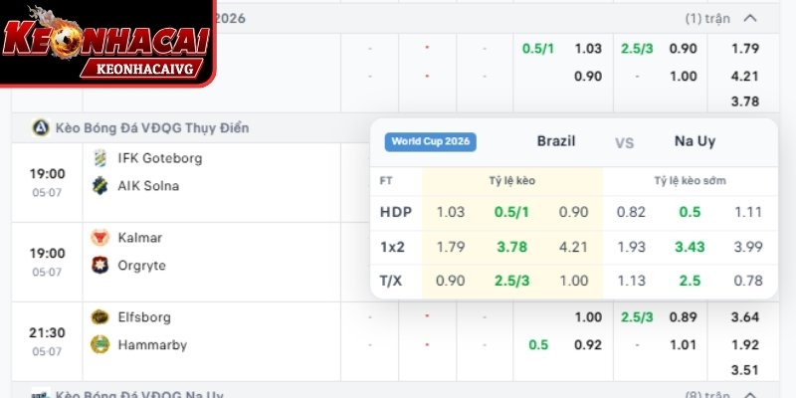Click the Kalmar team crest
The height and width of the screenshot is (398, 796).
tap(99, 238)
